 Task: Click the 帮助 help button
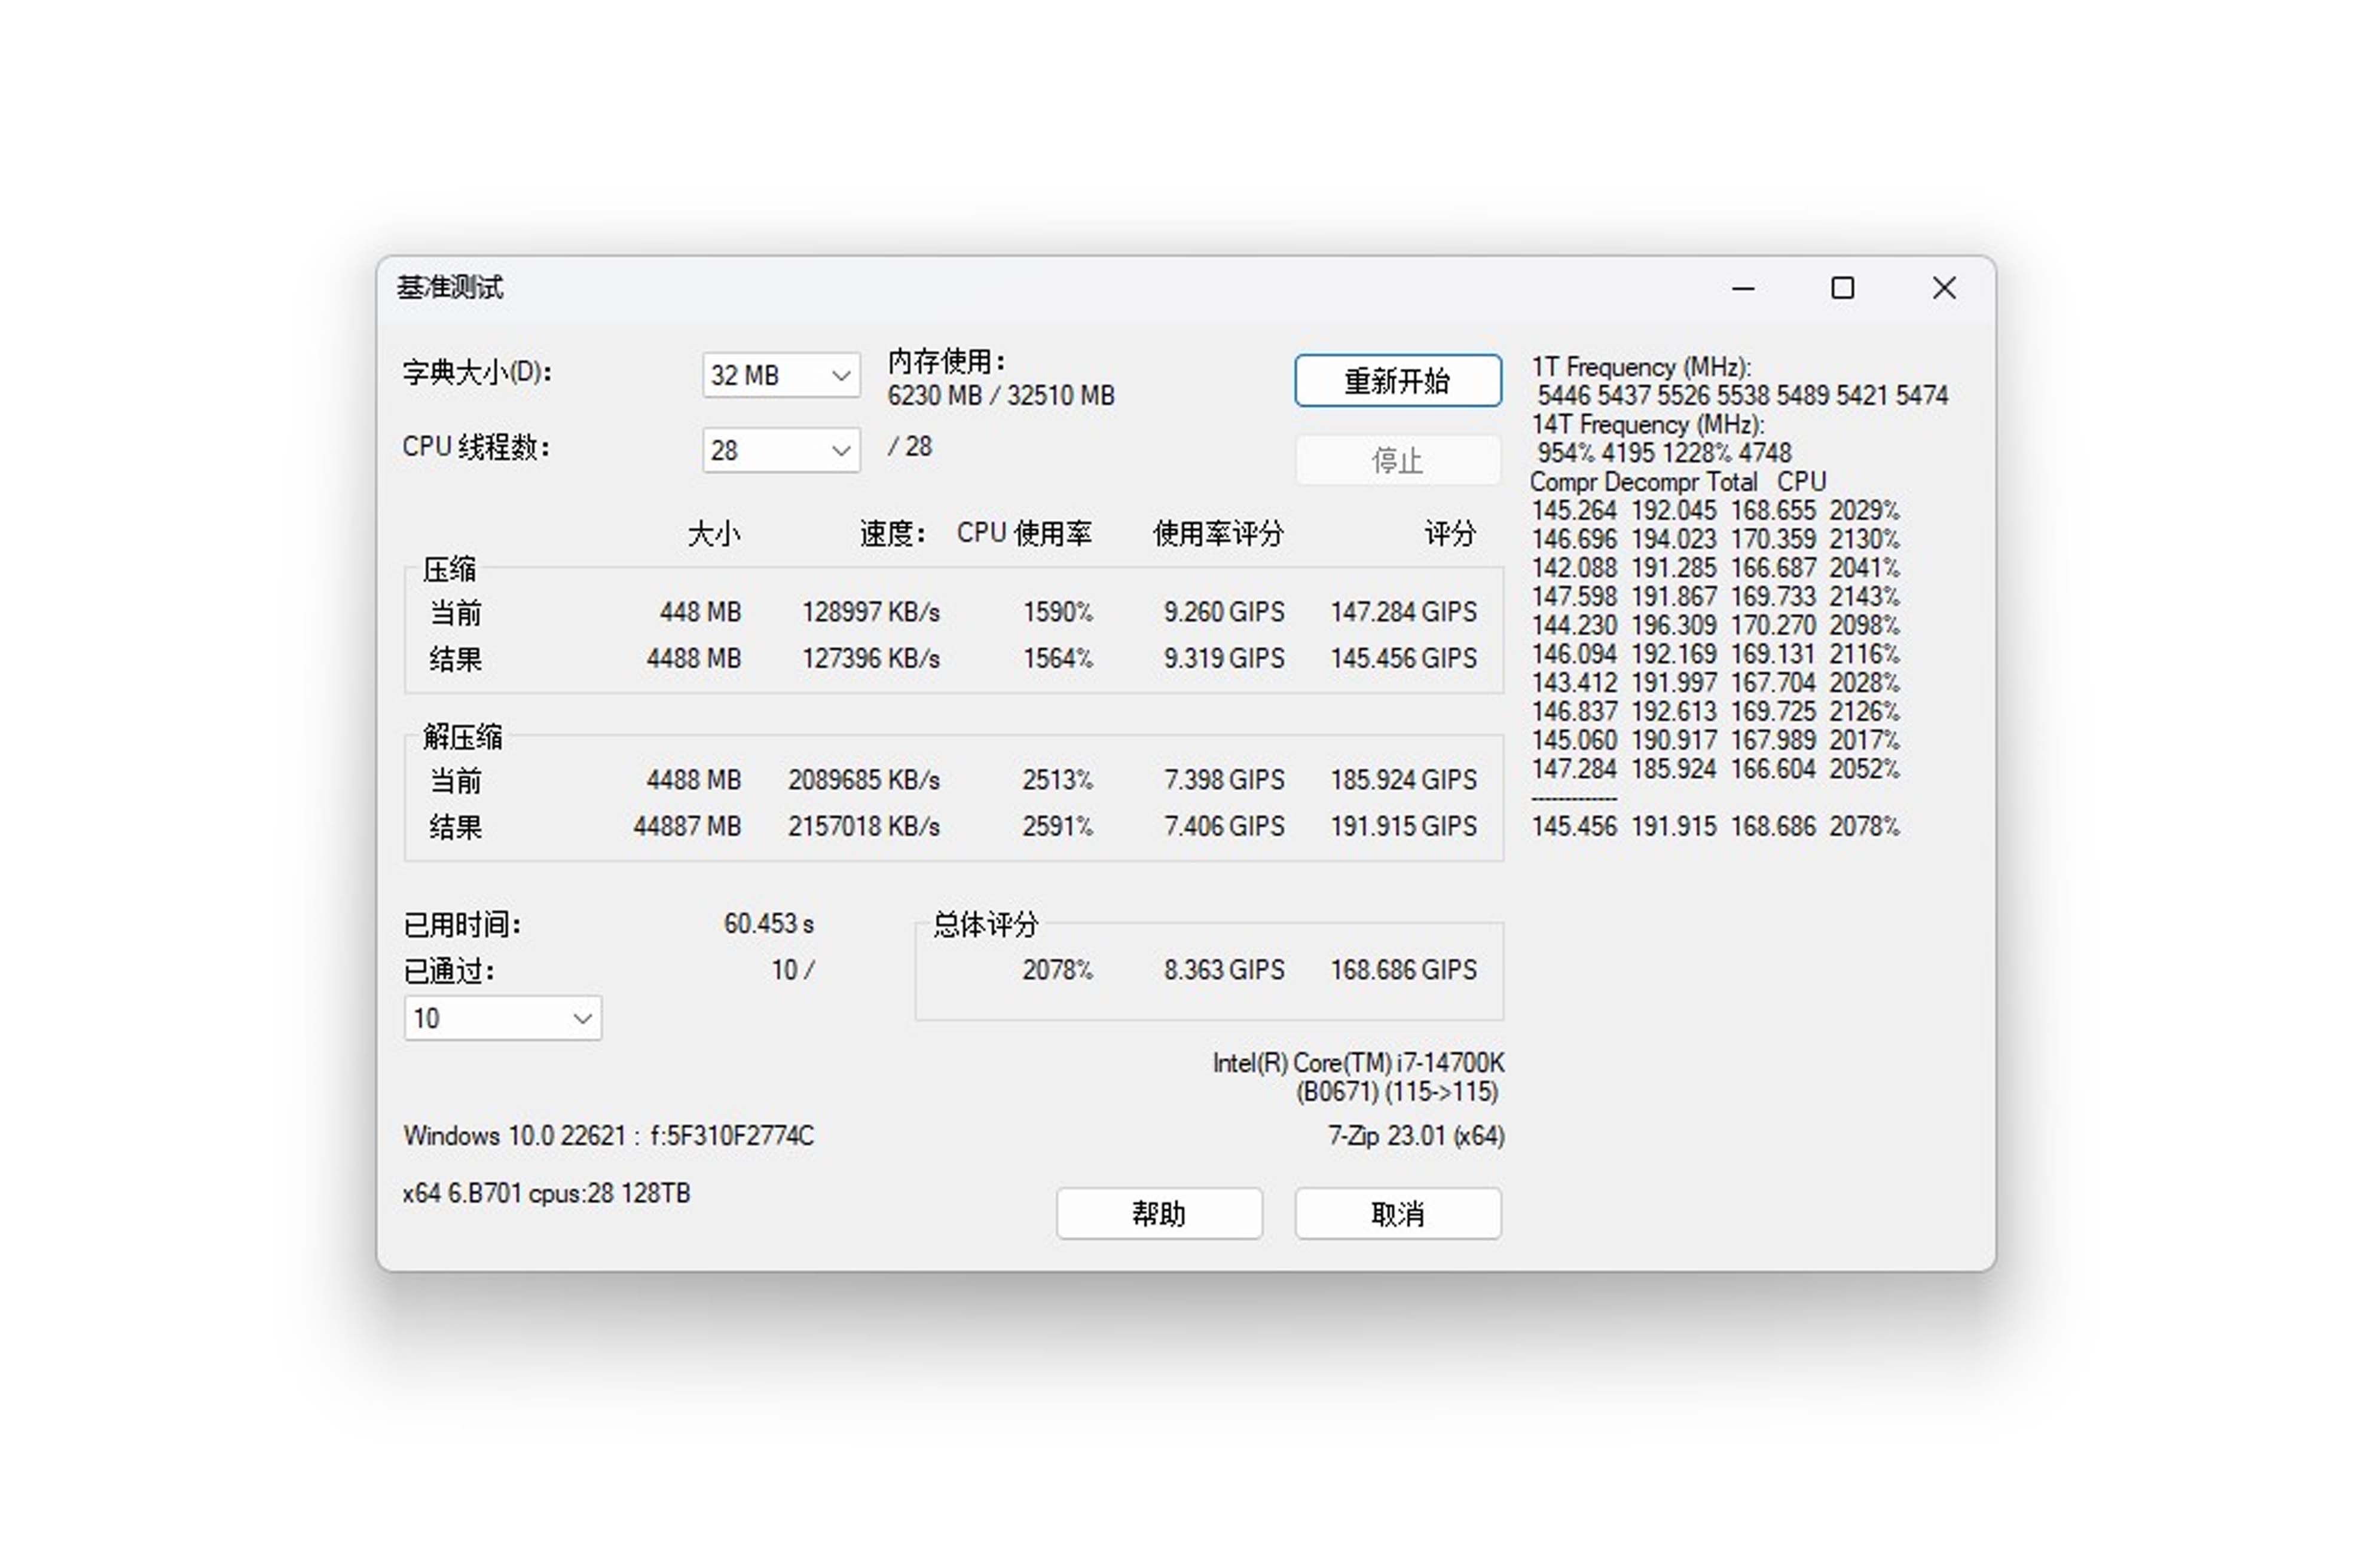tap(1160, 1213)
